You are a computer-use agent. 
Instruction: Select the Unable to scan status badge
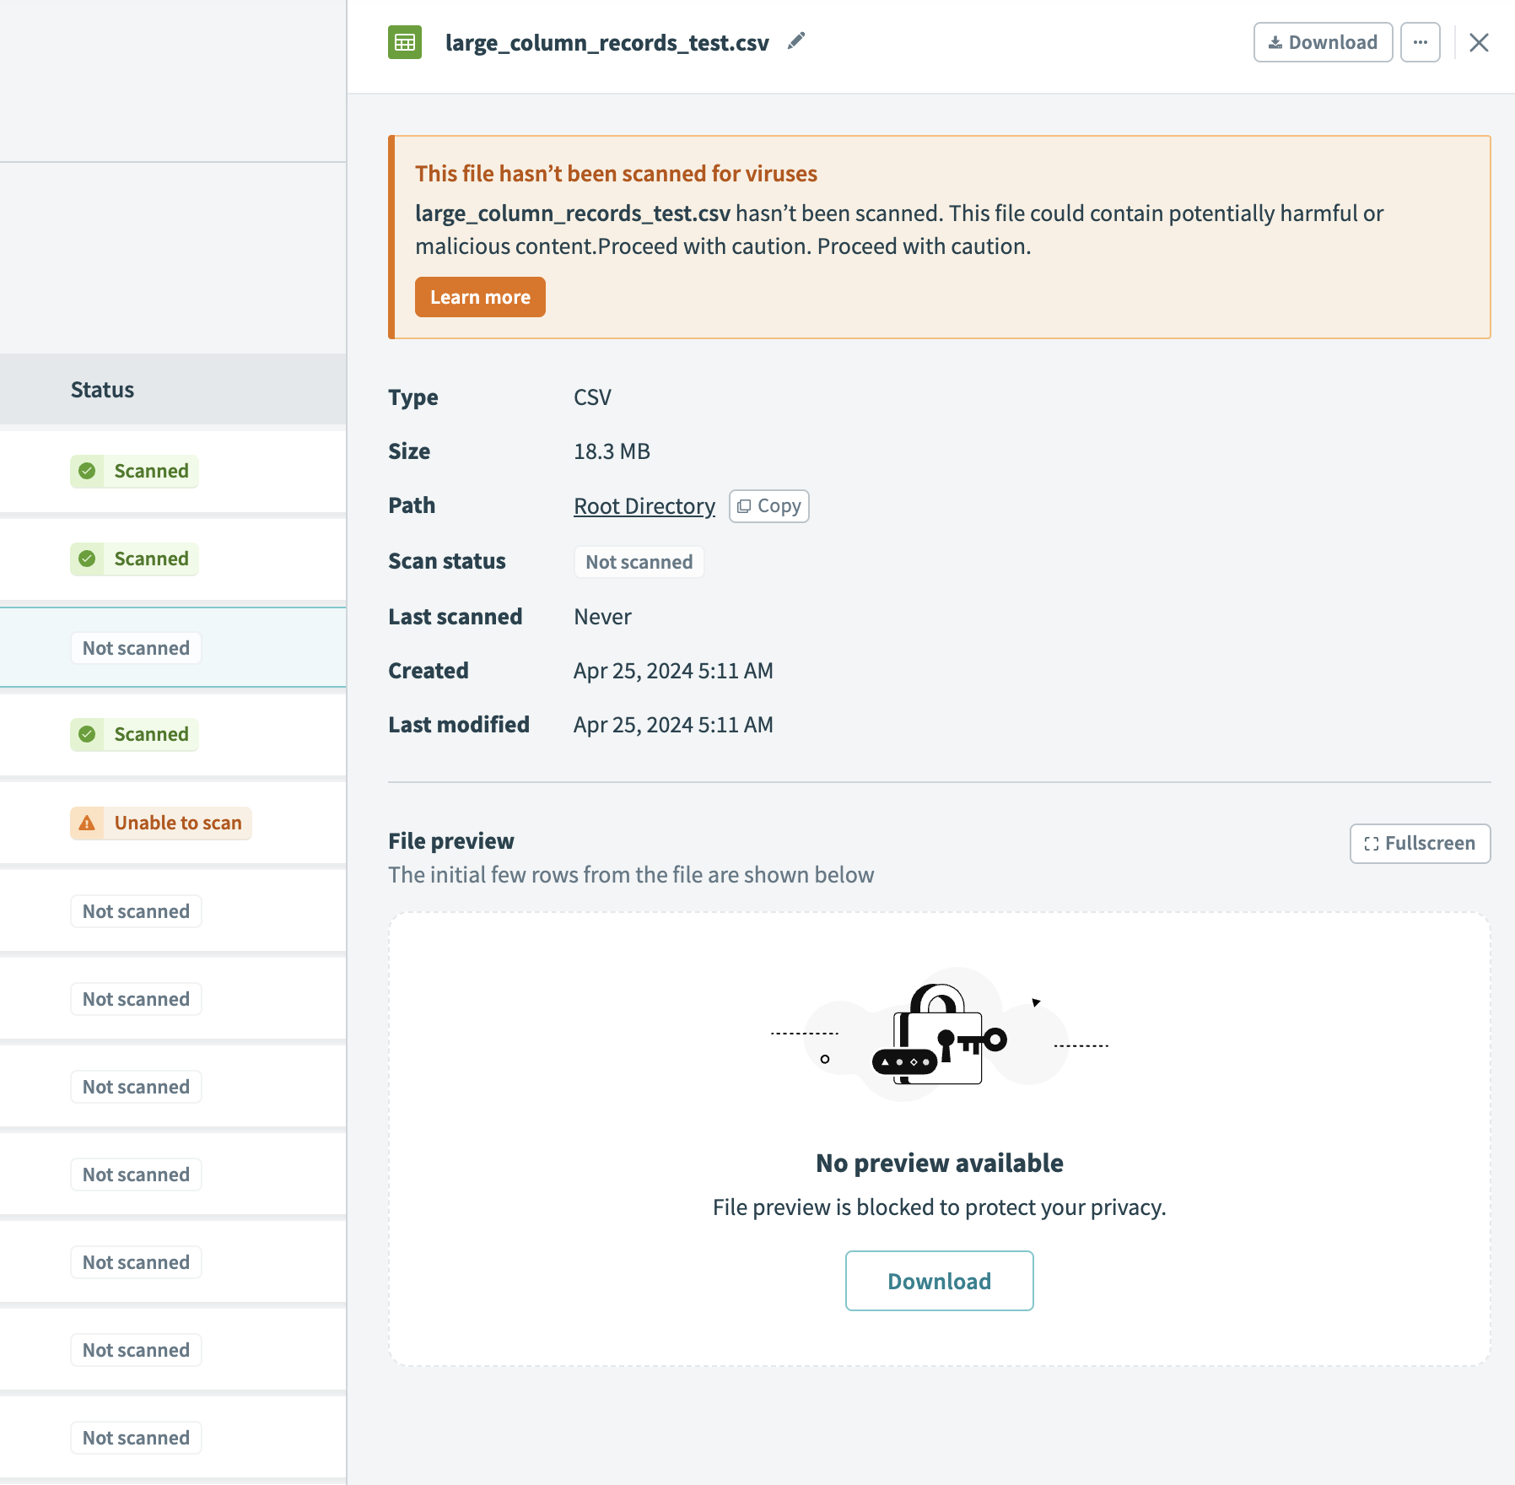(x=160, y=823)
